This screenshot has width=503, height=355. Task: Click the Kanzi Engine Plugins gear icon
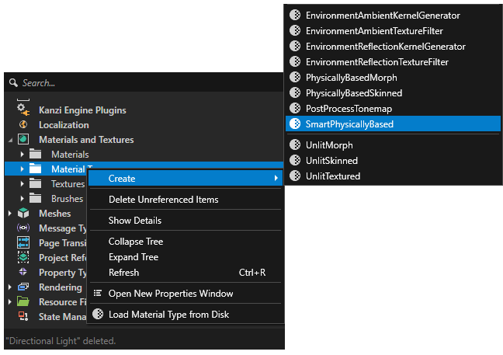23,110
